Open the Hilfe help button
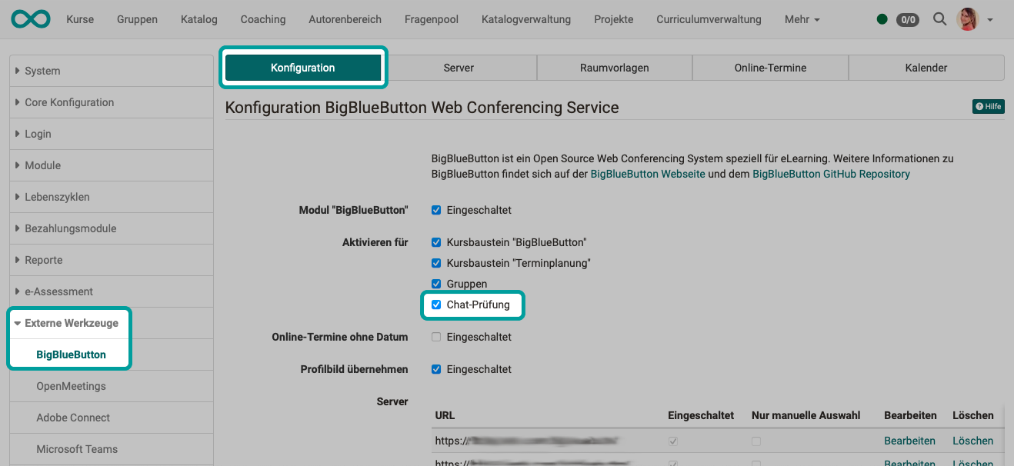The width and height of the screenshot is (1014, 466). click(988, 107)
